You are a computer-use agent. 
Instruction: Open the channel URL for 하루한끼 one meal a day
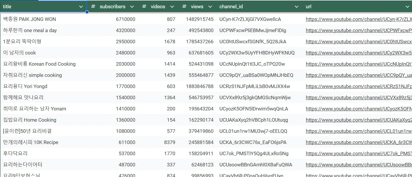(359, 30)
